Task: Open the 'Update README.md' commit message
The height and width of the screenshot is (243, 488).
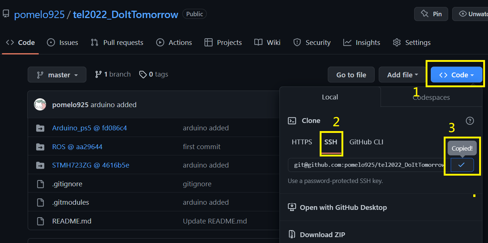Action: pos(215,221)
